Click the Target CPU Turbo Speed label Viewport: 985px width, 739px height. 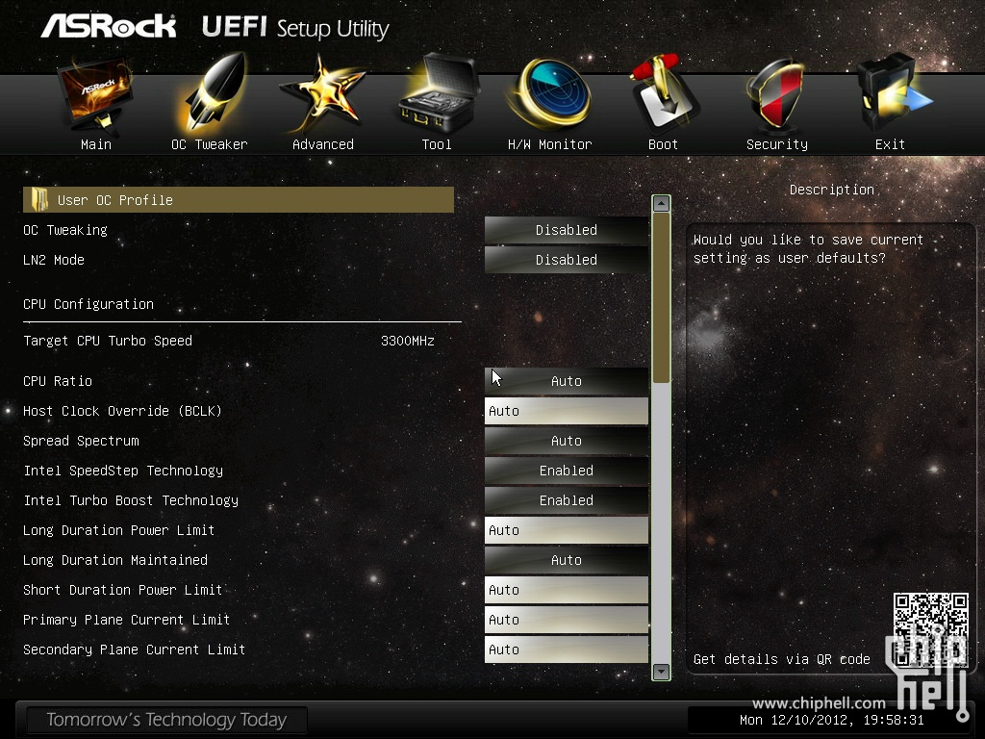pos(108,341)
